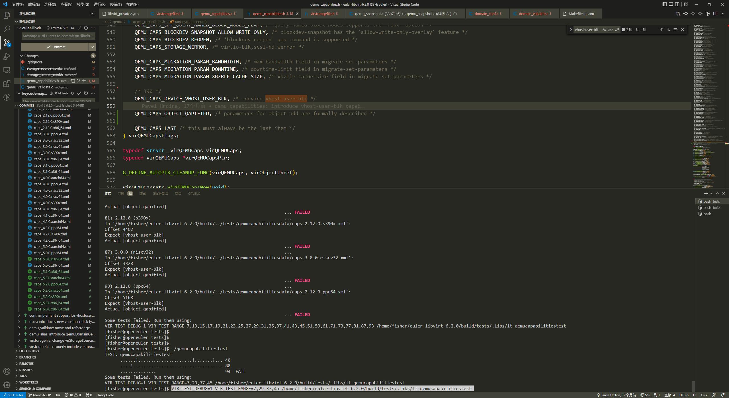Open Remote Explorer view
Image resolution: width=729 pixels, height=398 pixels.
pos(7,70)
